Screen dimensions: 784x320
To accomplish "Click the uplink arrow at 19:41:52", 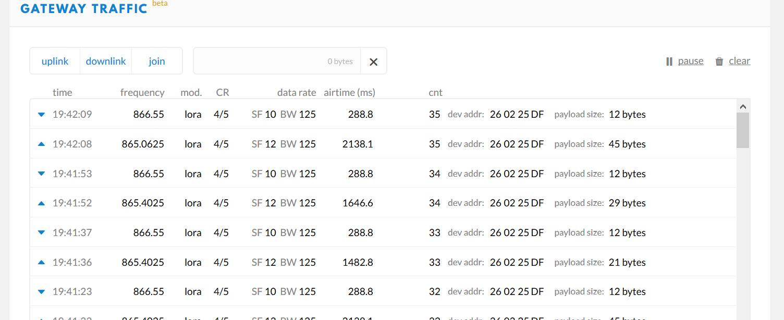I will click(42, 203).
